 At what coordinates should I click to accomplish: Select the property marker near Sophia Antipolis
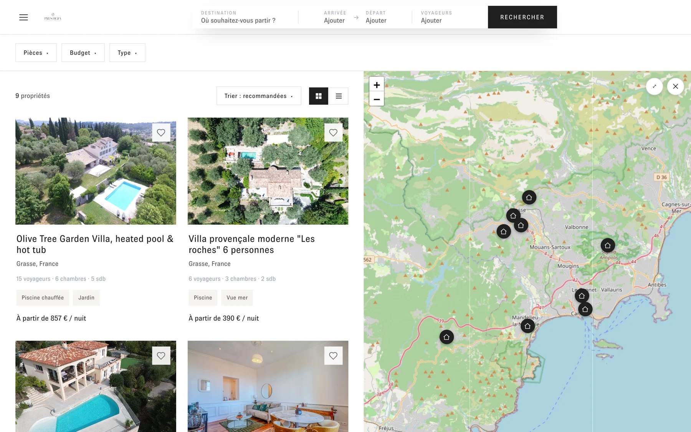point(608,245)
